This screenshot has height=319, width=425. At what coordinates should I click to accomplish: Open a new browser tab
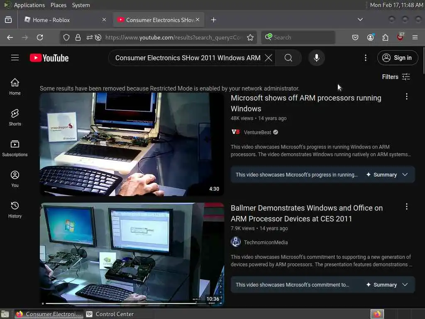213,20
